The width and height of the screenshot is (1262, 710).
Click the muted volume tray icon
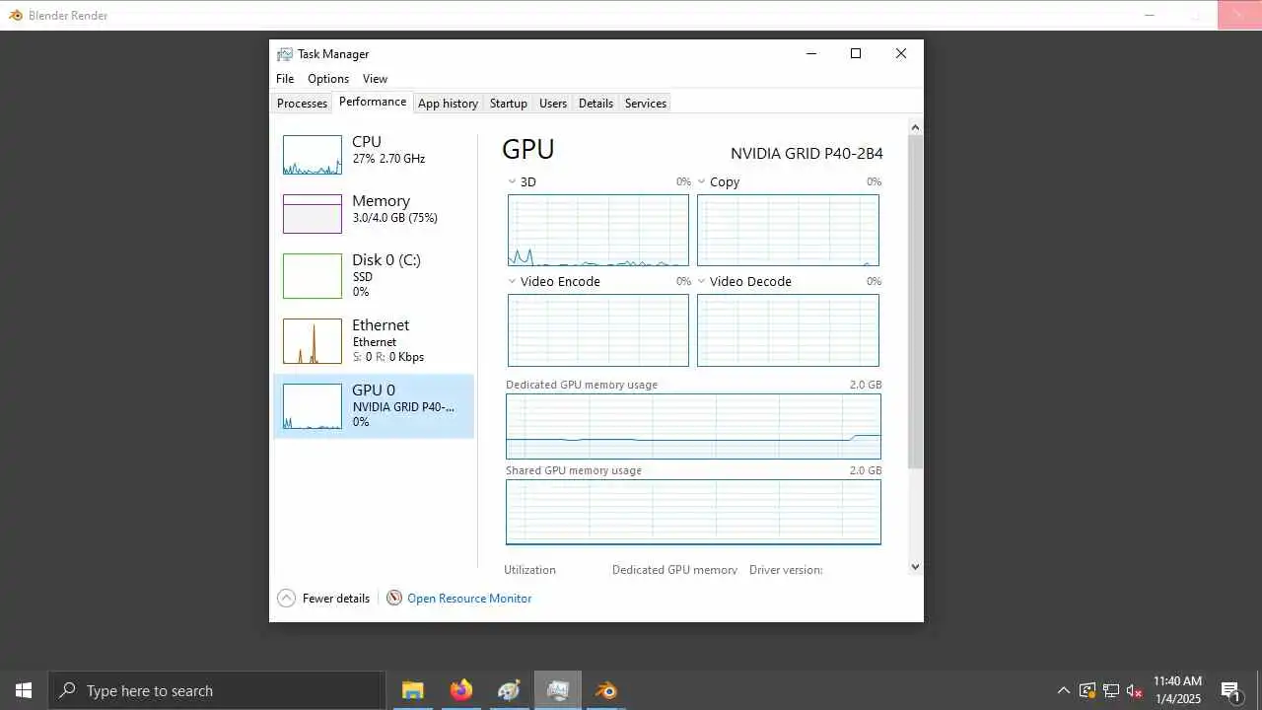point(1135,690)
